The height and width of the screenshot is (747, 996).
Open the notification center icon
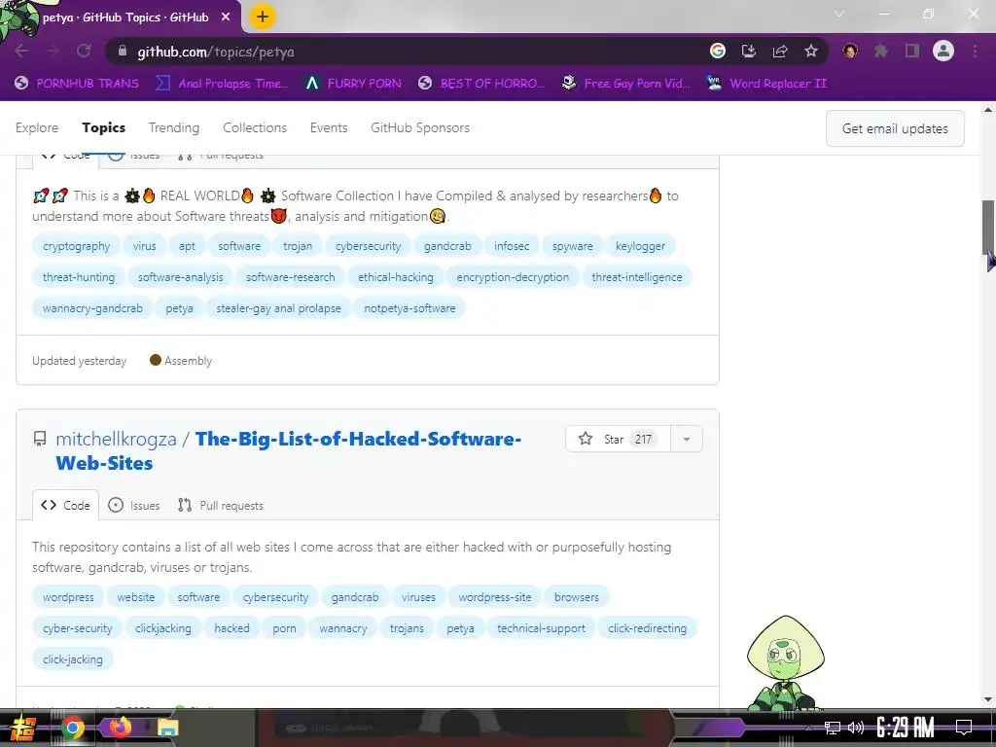[964, 728]
